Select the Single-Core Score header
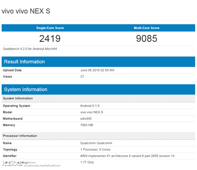Image resolution: width=197 pixels, height=170 pixels. point(50,28)
